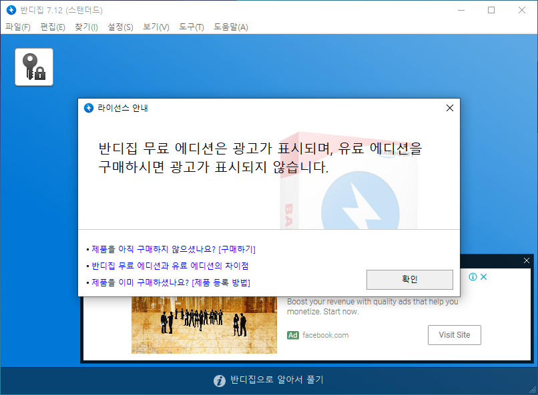The width and height of the screenshot is (538, 395).
Task: Click the password key-and-lock icon button
Action: (34, 67)
